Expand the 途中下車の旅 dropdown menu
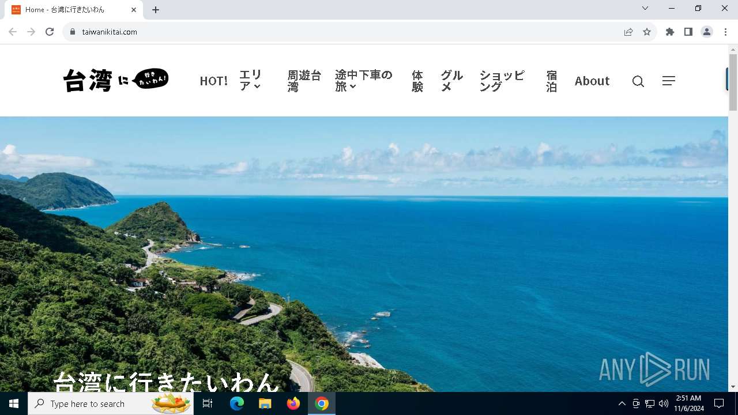Screen dimensions: 738x415 click(x=364, y=81)
